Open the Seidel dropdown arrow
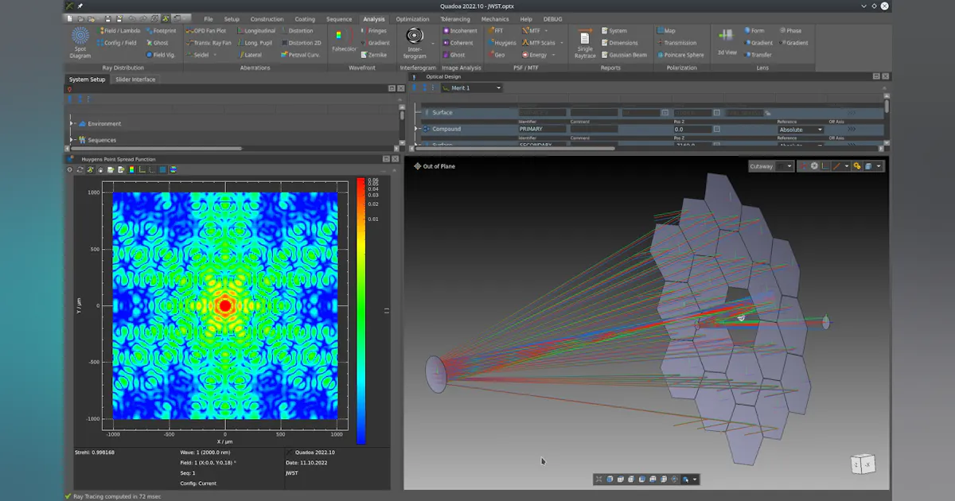 click(x=215, y=55)
